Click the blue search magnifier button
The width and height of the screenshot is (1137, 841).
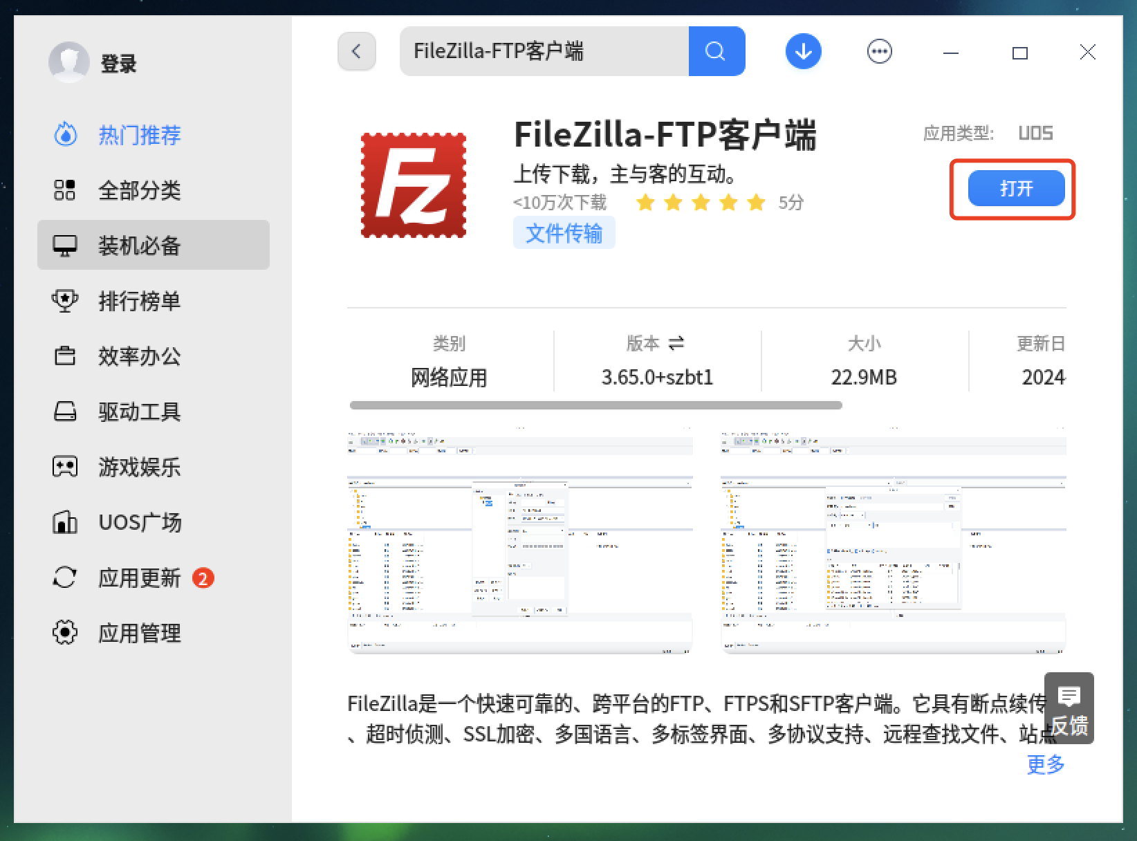(x=717, y=51)
